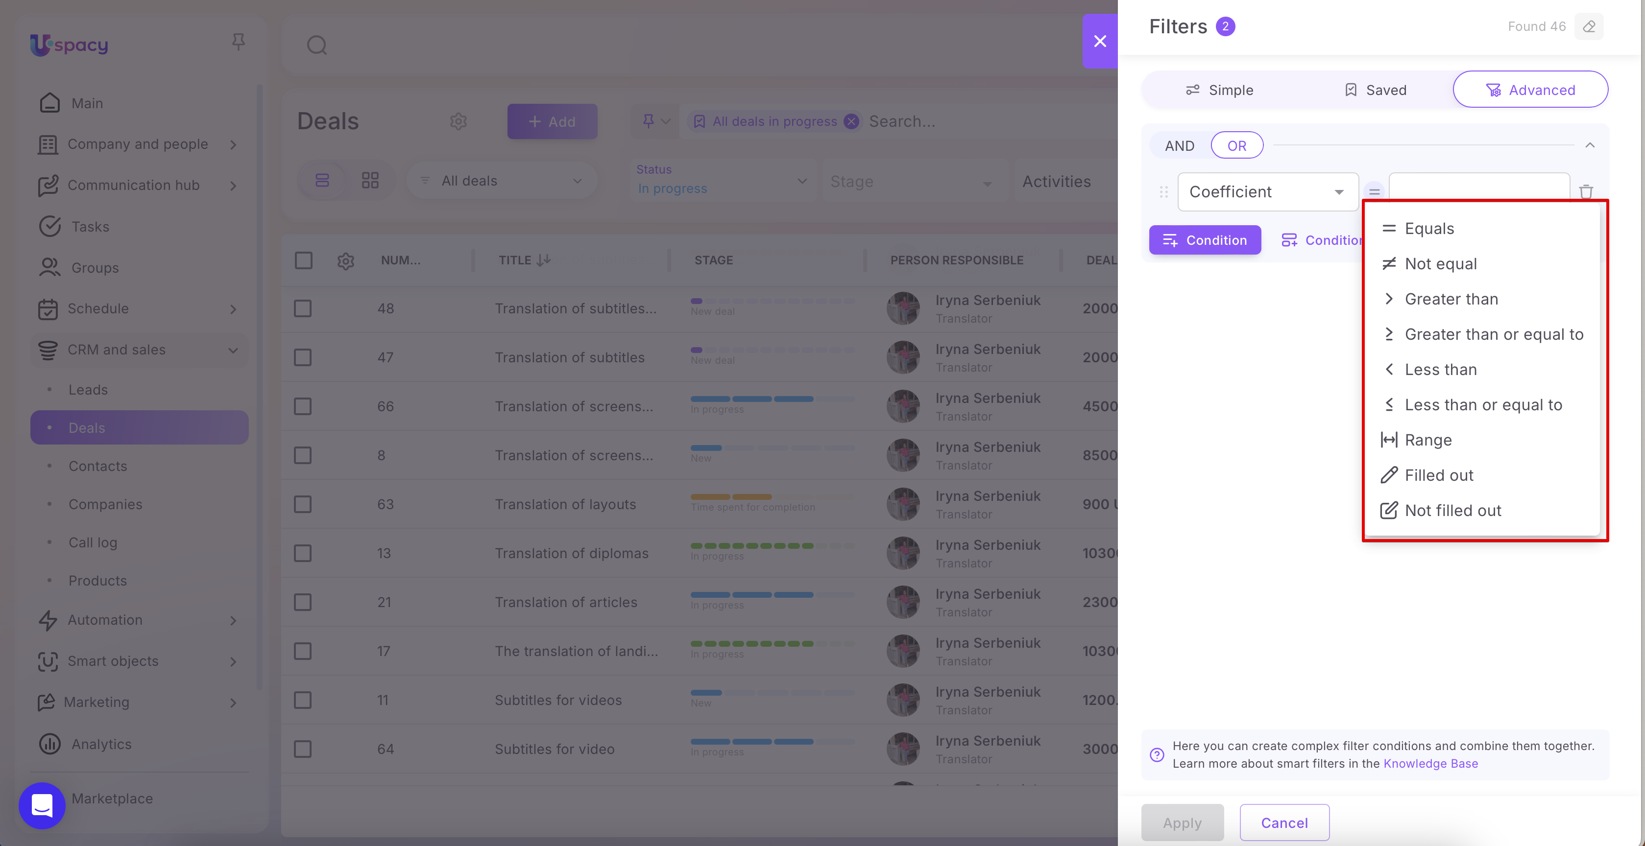Open the Knowledge Base link
This screenshot has height=846, width=1645.
click(1430, 764)
